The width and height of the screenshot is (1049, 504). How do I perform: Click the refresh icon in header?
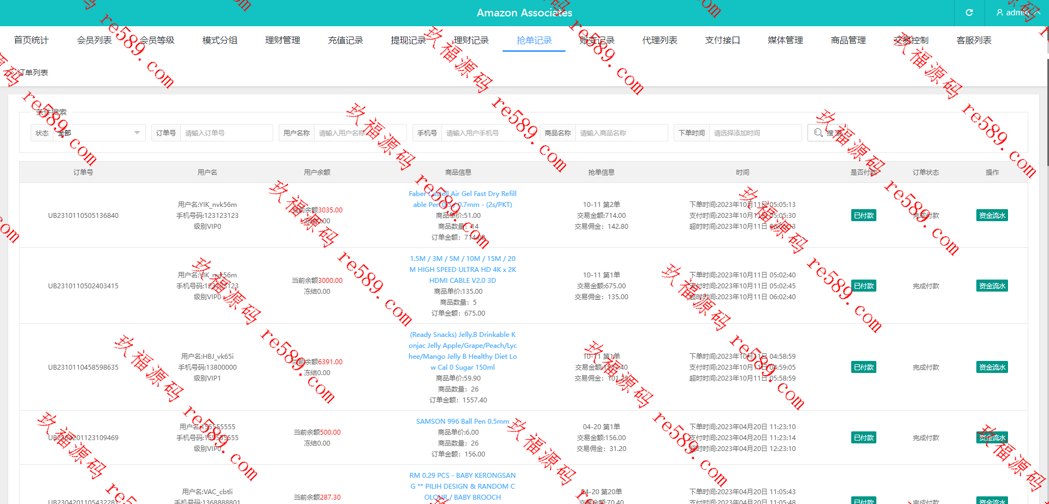tap(969, 13)
